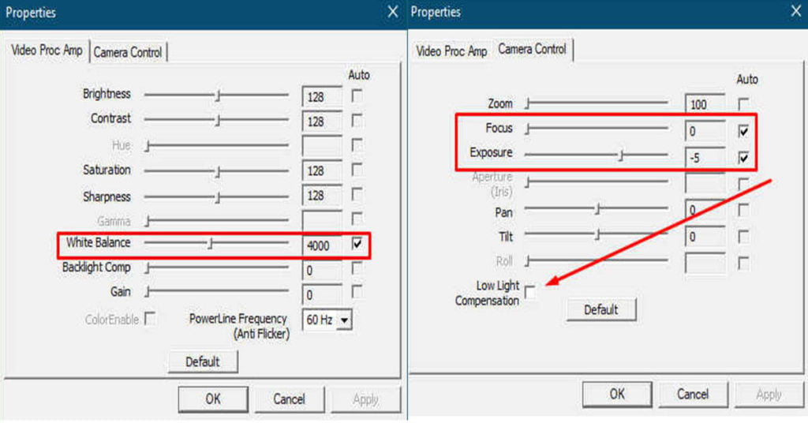
Task: Click the Exposure slider thumb
Action: click(x=621, y=155)
